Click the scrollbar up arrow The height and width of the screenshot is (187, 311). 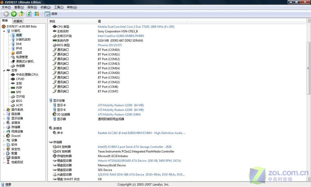click(x=308, y=21)
